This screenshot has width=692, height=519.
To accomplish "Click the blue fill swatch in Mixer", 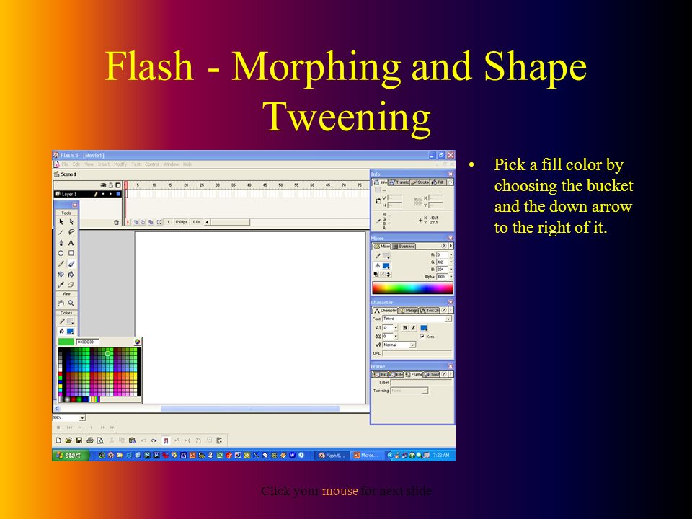I will [x=386, y=266].
